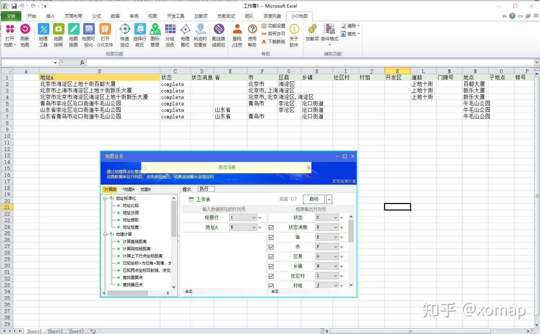Open 配送路线规划 route planning
Image resolution: width=540 pixels, height=334 pixels.
(219, 35)
